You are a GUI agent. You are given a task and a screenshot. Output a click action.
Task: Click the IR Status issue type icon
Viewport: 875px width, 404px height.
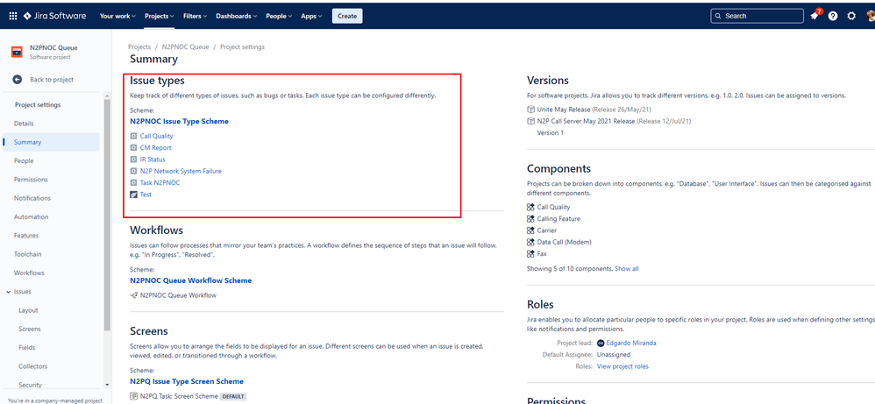coord(133,159)
